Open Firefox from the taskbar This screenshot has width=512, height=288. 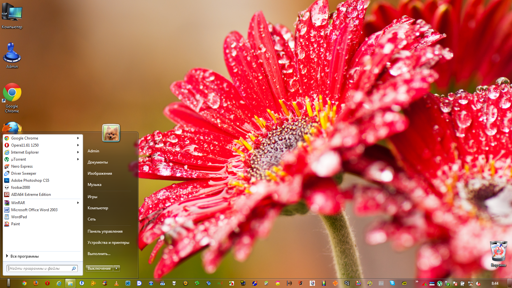point(36,283)
